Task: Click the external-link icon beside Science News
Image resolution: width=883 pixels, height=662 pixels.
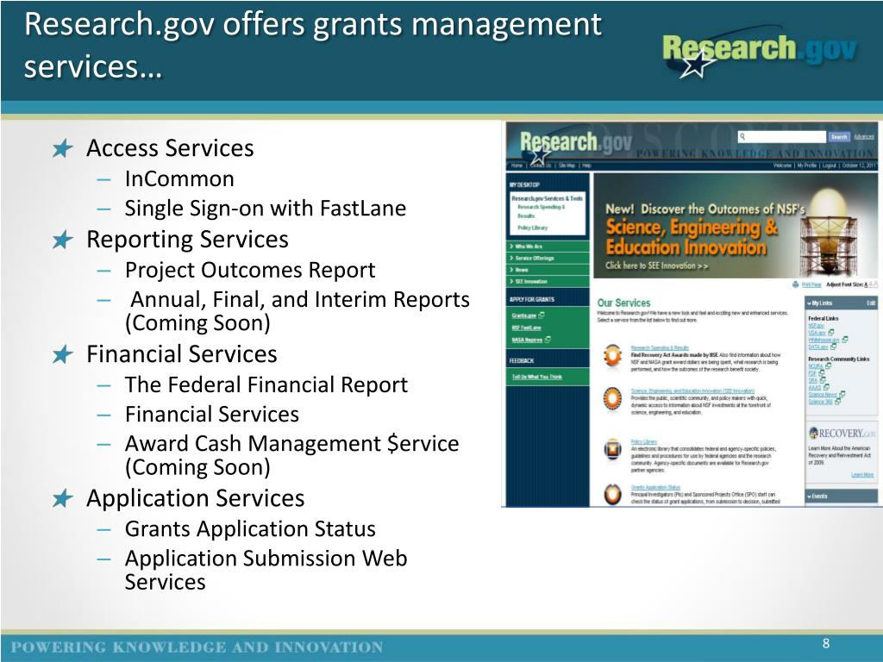Action: click(x=842, y=395)
